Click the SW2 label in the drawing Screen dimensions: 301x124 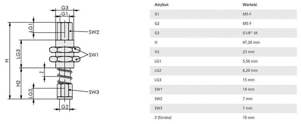[94, 32]
